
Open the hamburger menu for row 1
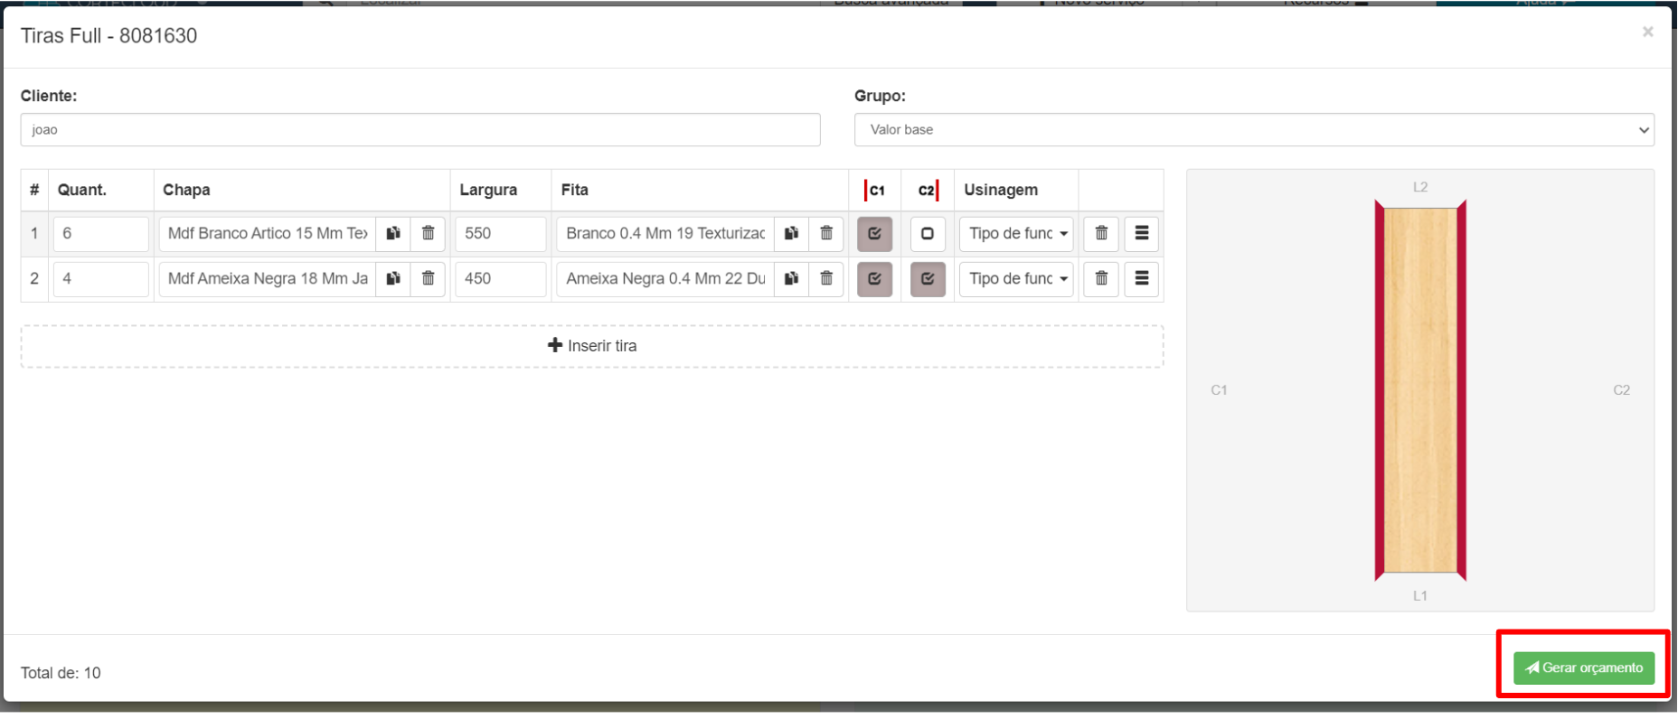(1142, 234)
